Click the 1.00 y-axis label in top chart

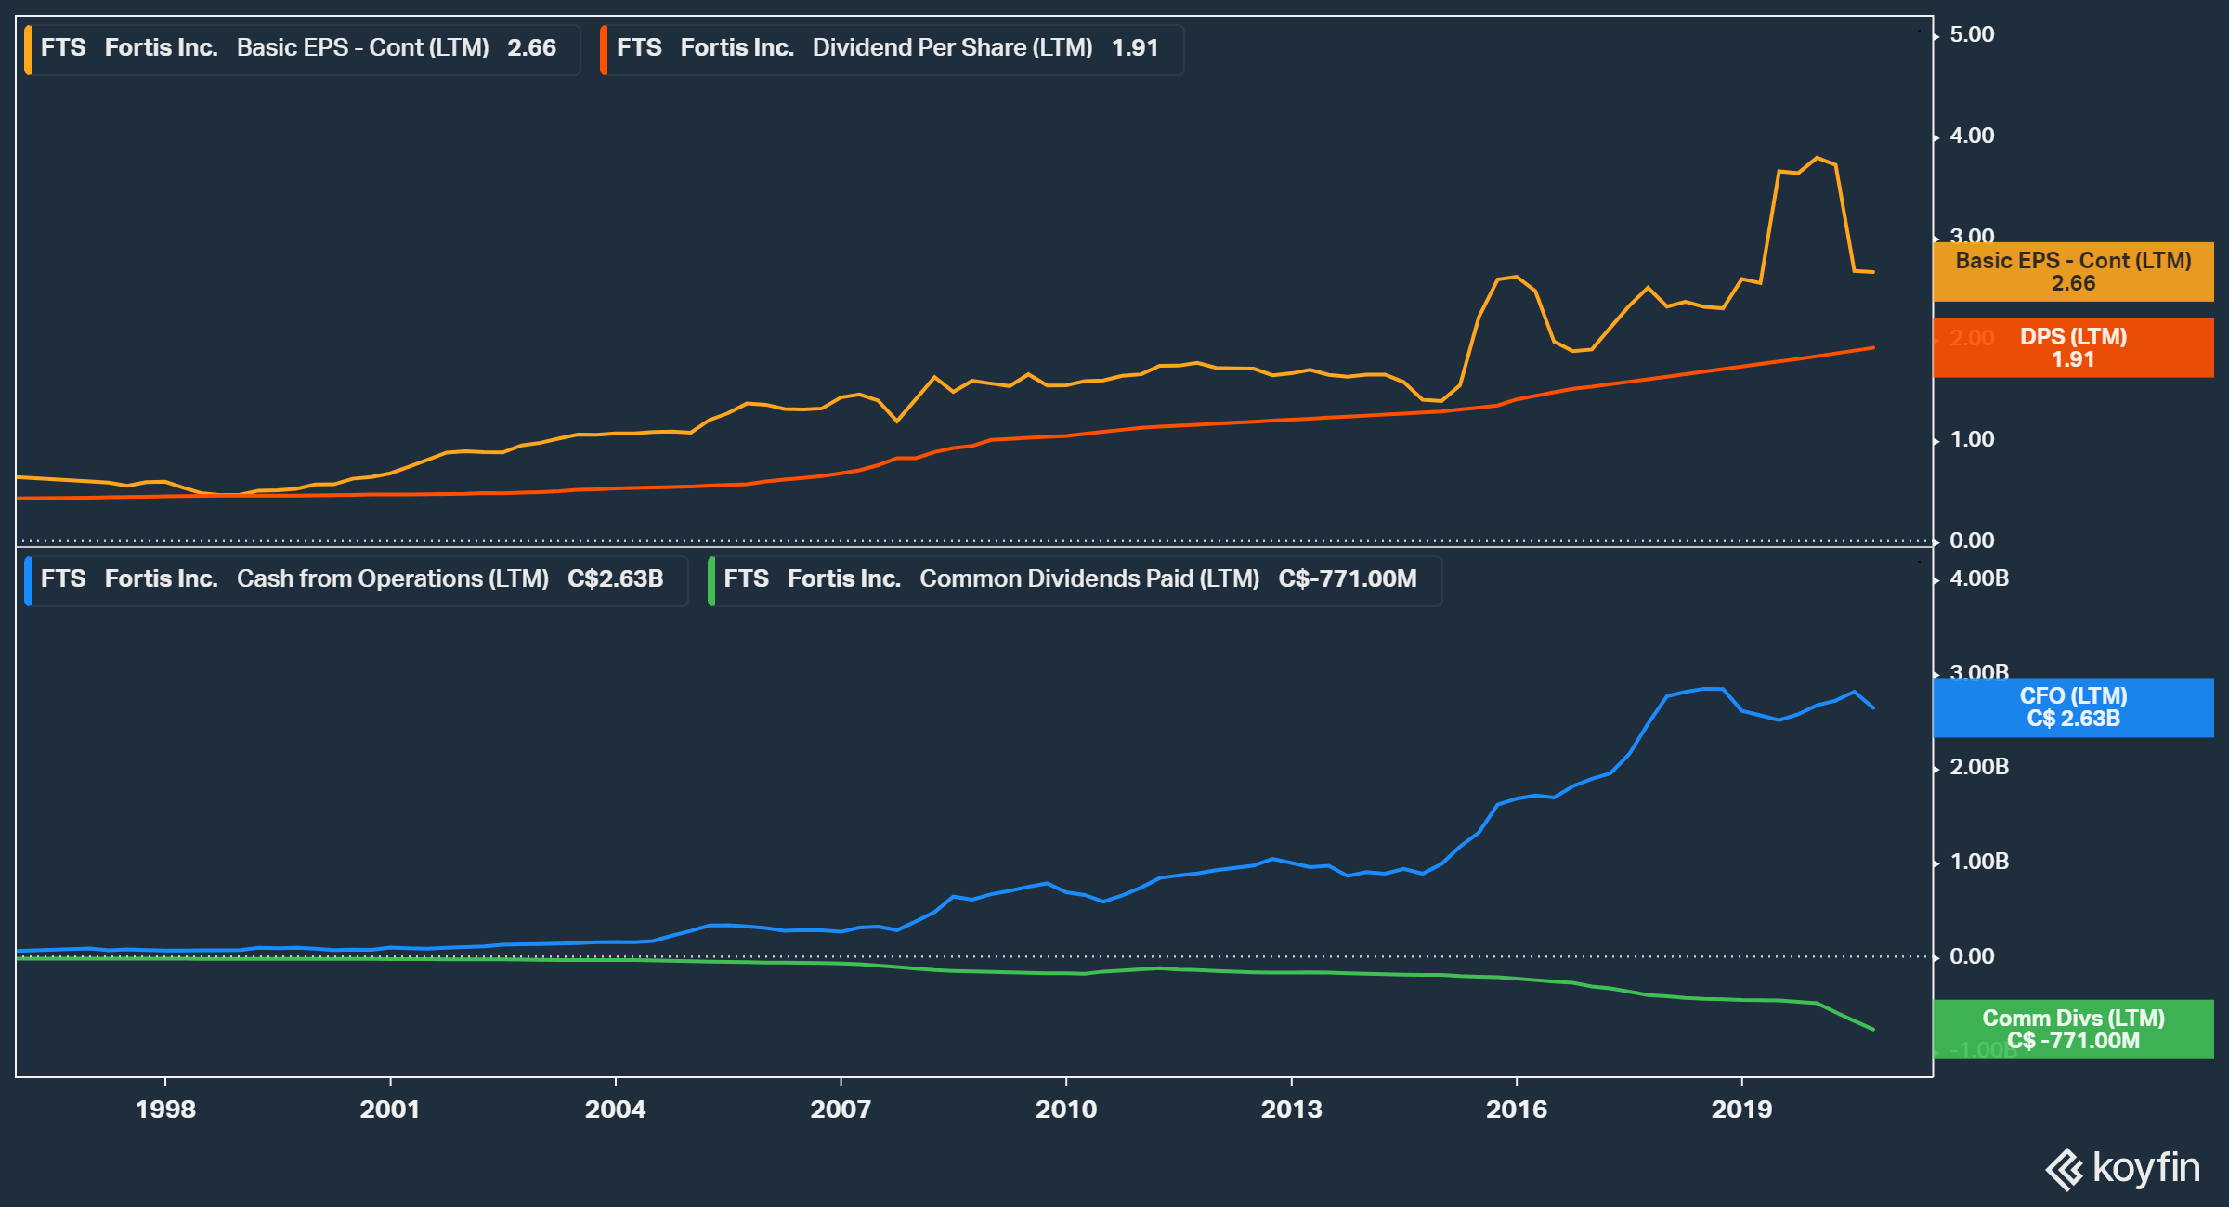click(1972, 439)
